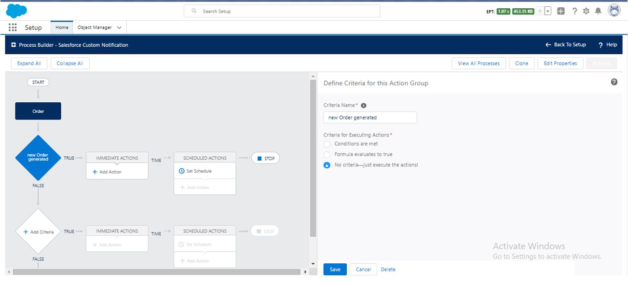628x284 pixels.
Task: Open the global actions plus icon
Action: tap(560, 11)
